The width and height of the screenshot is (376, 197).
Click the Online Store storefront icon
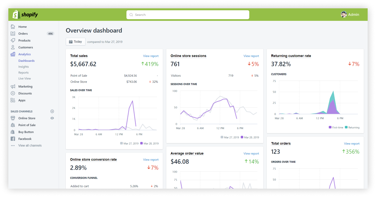point(13,118)
